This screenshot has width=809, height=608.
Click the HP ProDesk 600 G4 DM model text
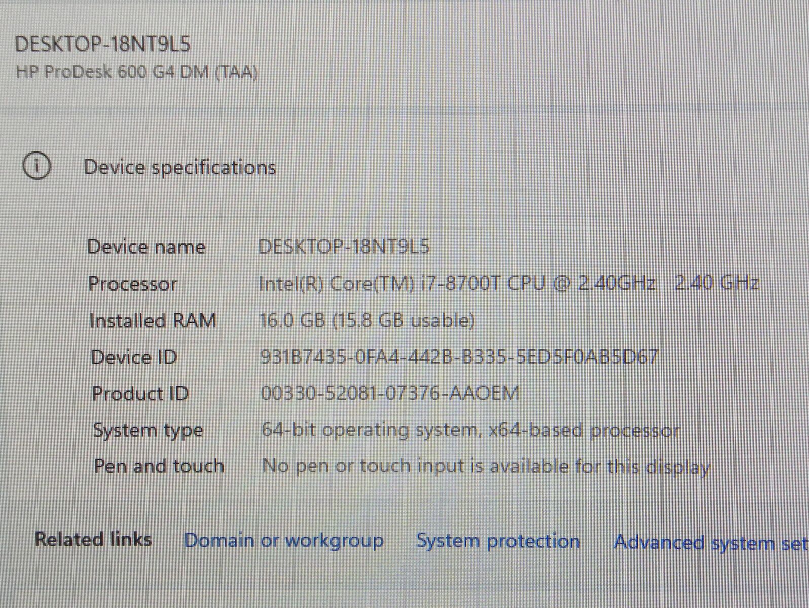[x=137, y=72]
